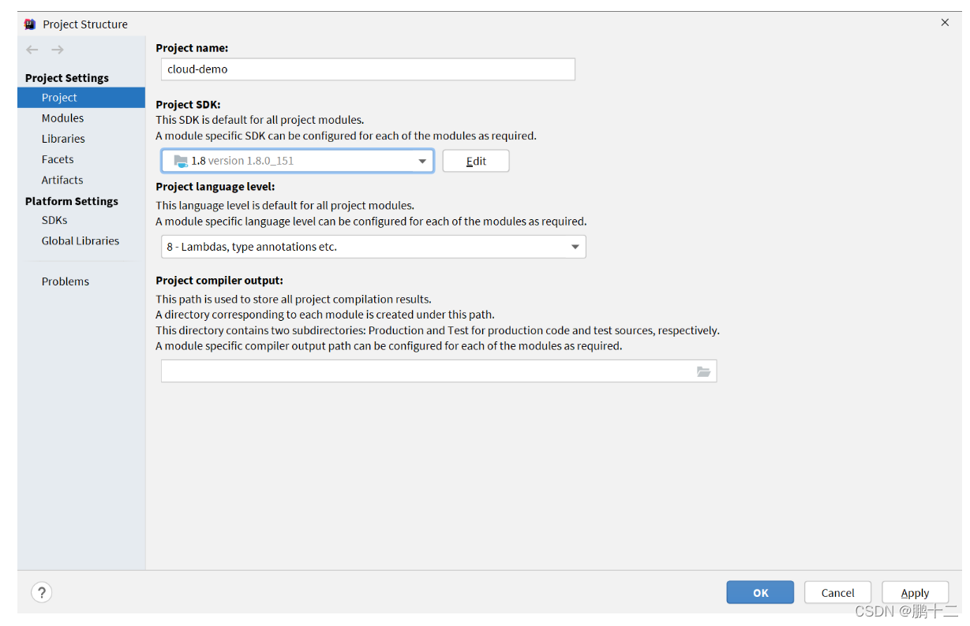Screen dimensions: 970x626
Task: Click the Apply button
Action: 915,593
